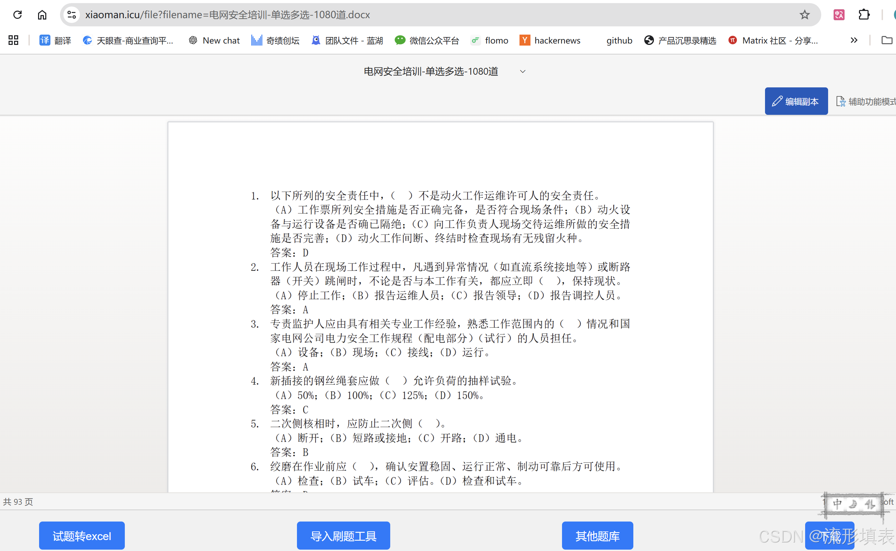The width and height of the screenshot is (896, 551).
Task: Show more bookmarks with the double chevron
Action: [x=854, y=40]
